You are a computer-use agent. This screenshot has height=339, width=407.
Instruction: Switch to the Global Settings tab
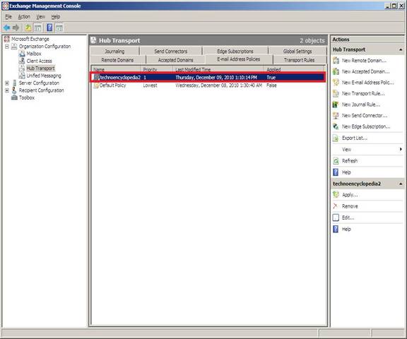click(297, 51)
